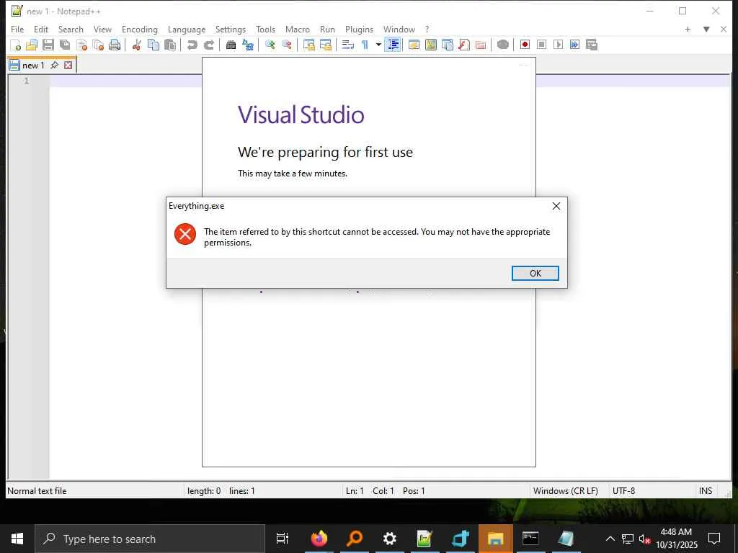
Task: Start recording a macro with the red dot
Action: 525,45
